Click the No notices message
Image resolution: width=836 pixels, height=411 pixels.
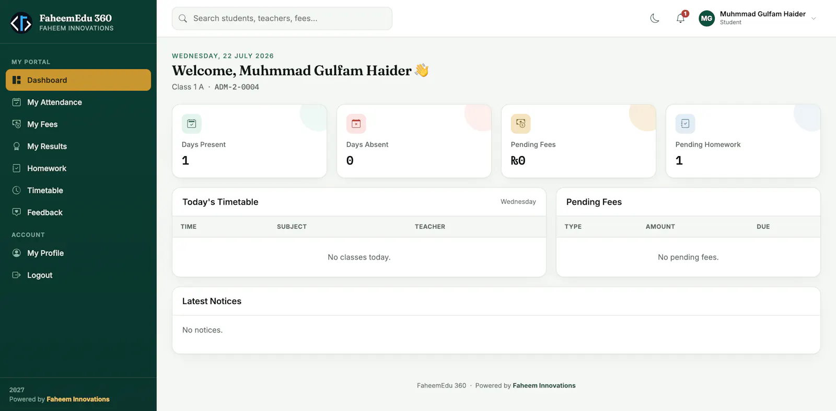click(202, 330)
